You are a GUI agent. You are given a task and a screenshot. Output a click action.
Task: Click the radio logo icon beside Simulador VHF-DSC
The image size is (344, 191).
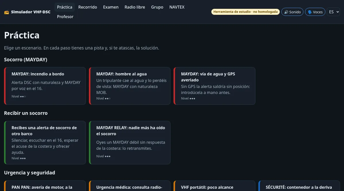(x=7, y=12)
